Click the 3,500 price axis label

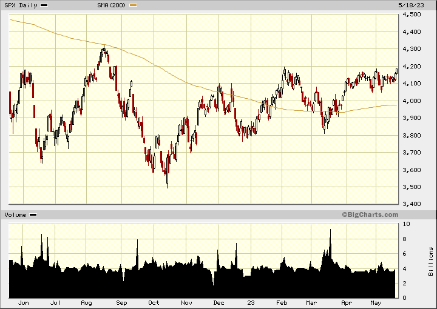412,187
